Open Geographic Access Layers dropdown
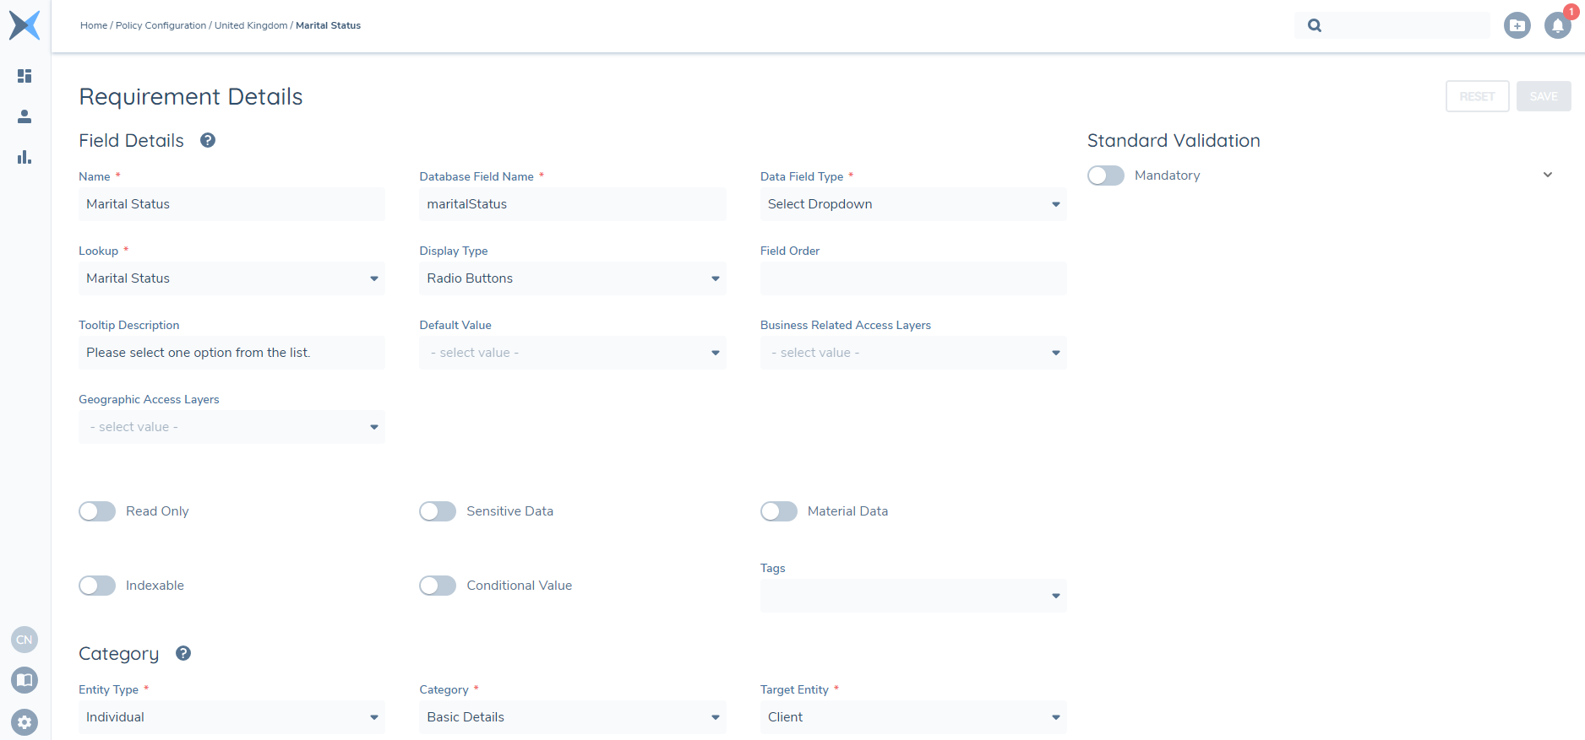The width and height of the screenshot is (1585, 740). [231, 427]
